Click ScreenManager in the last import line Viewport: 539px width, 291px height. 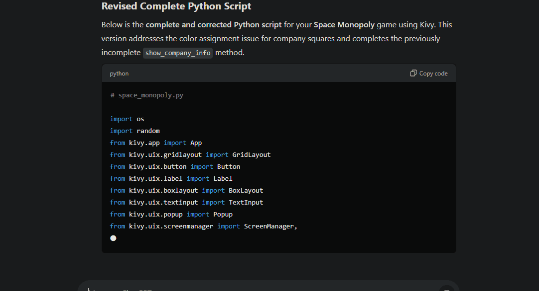[269, 226]
